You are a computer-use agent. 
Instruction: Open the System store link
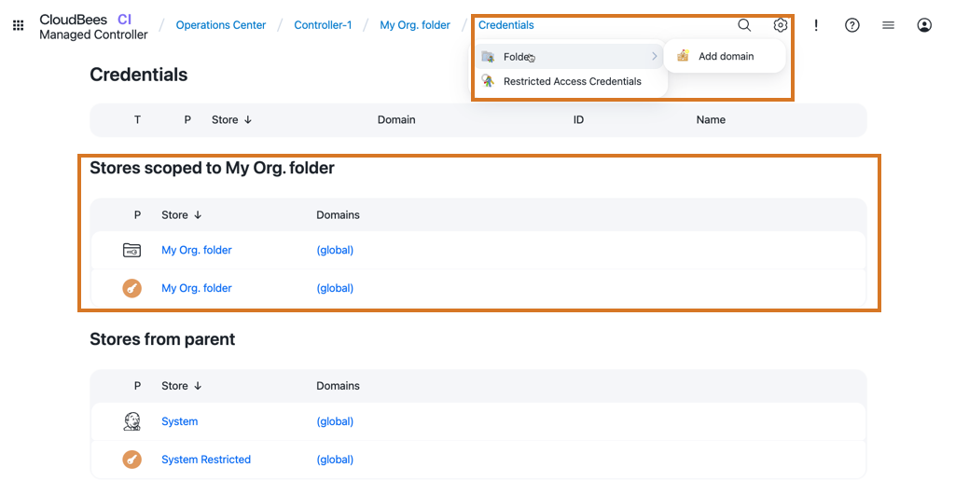[180, 421]
